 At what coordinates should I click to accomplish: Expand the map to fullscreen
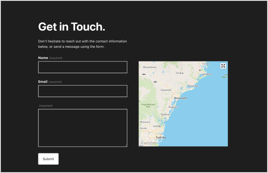[x=223, y=66]
